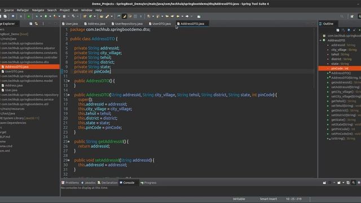This screenshot has width=361, height=203.
Task: Click the Search flashlight toolbar icon
Action: [107, 16]
